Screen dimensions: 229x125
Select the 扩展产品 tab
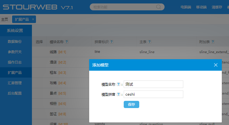22,20
